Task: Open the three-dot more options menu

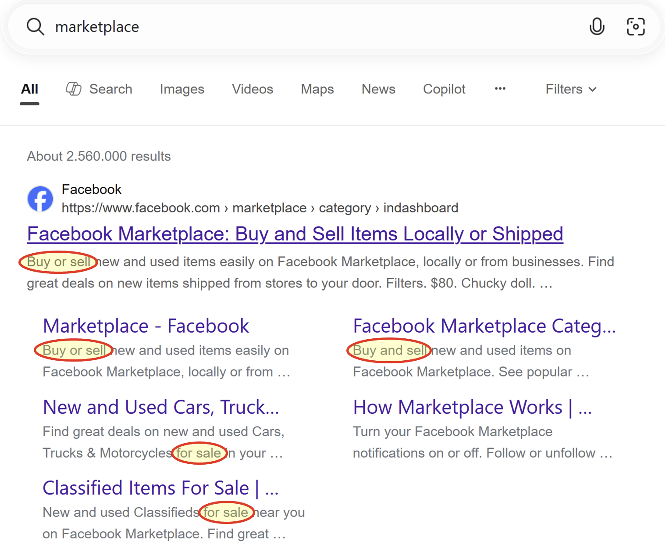Action: click(x=500, y=89)
